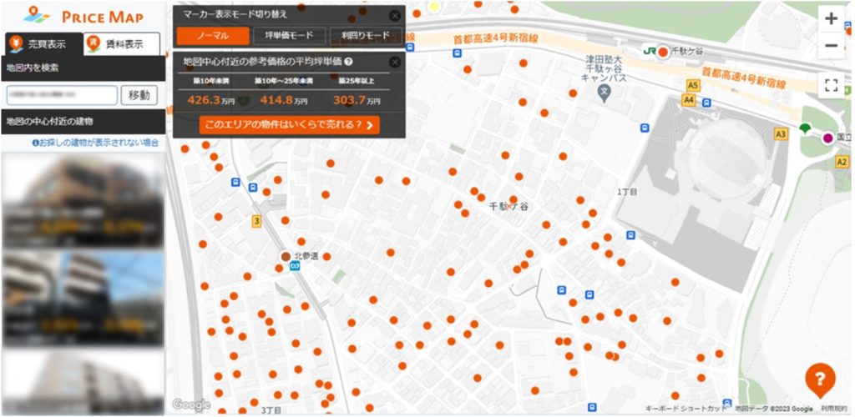Screen dimensions: 855x417
Task: Open the first building thumbnail
Action: point(83,200)
